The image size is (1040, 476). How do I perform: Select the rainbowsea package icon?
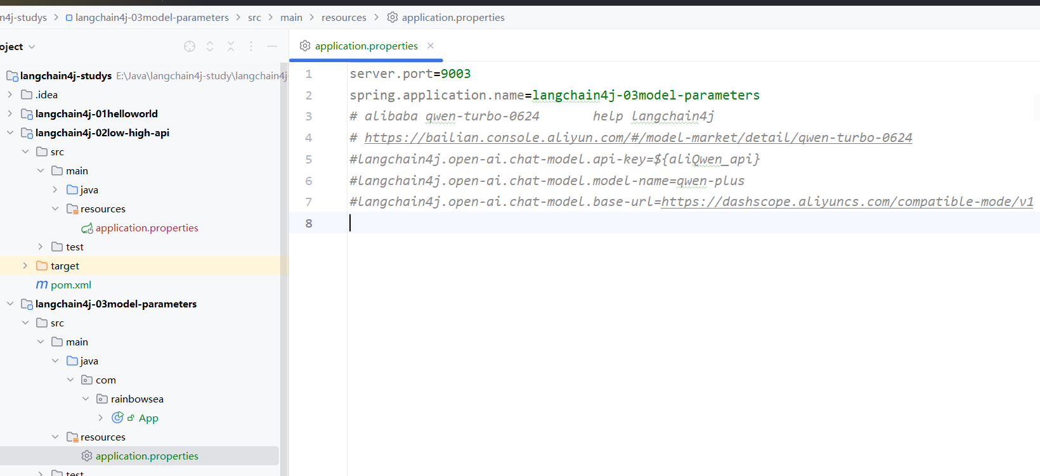(x=102, y=399)
